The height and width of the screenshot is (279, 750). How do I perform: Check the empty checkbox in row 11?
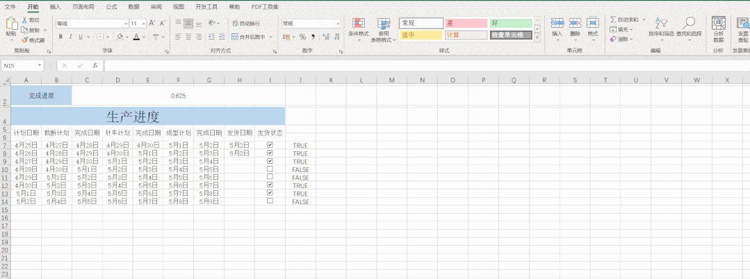click(270, 177)
